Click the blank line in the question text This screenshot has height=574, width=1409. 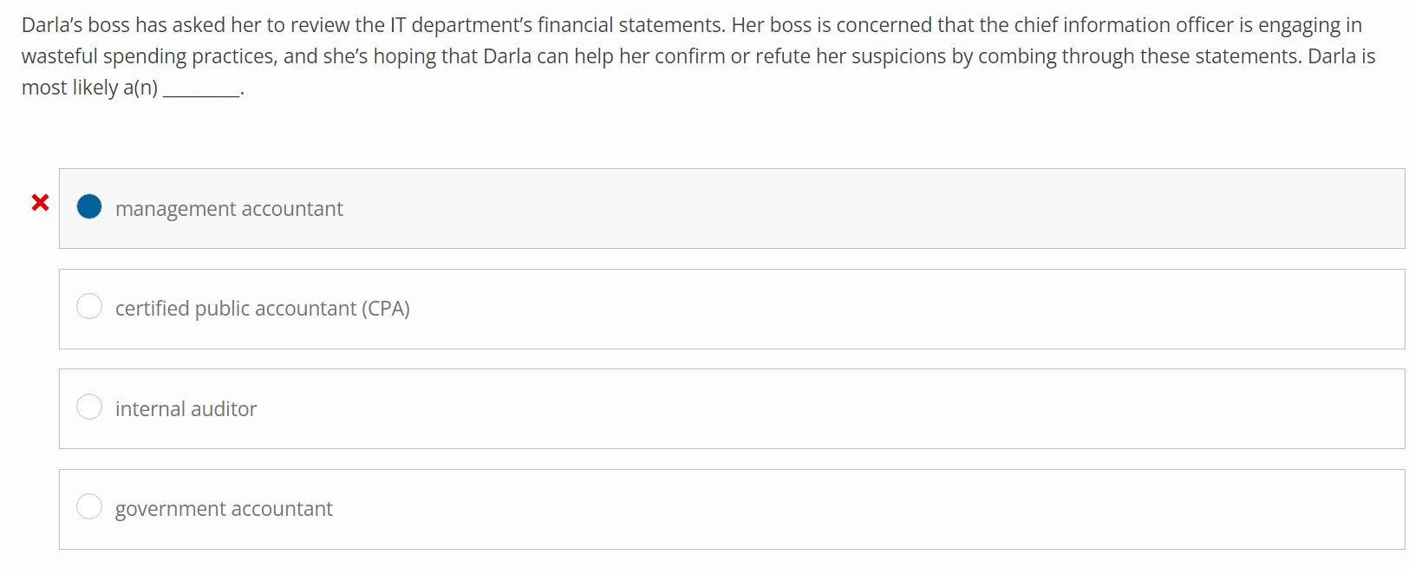202,88
